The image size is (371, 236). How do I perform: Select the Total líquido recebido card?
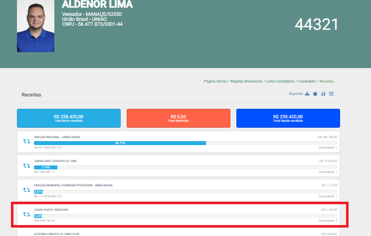(x=288, y=118)
